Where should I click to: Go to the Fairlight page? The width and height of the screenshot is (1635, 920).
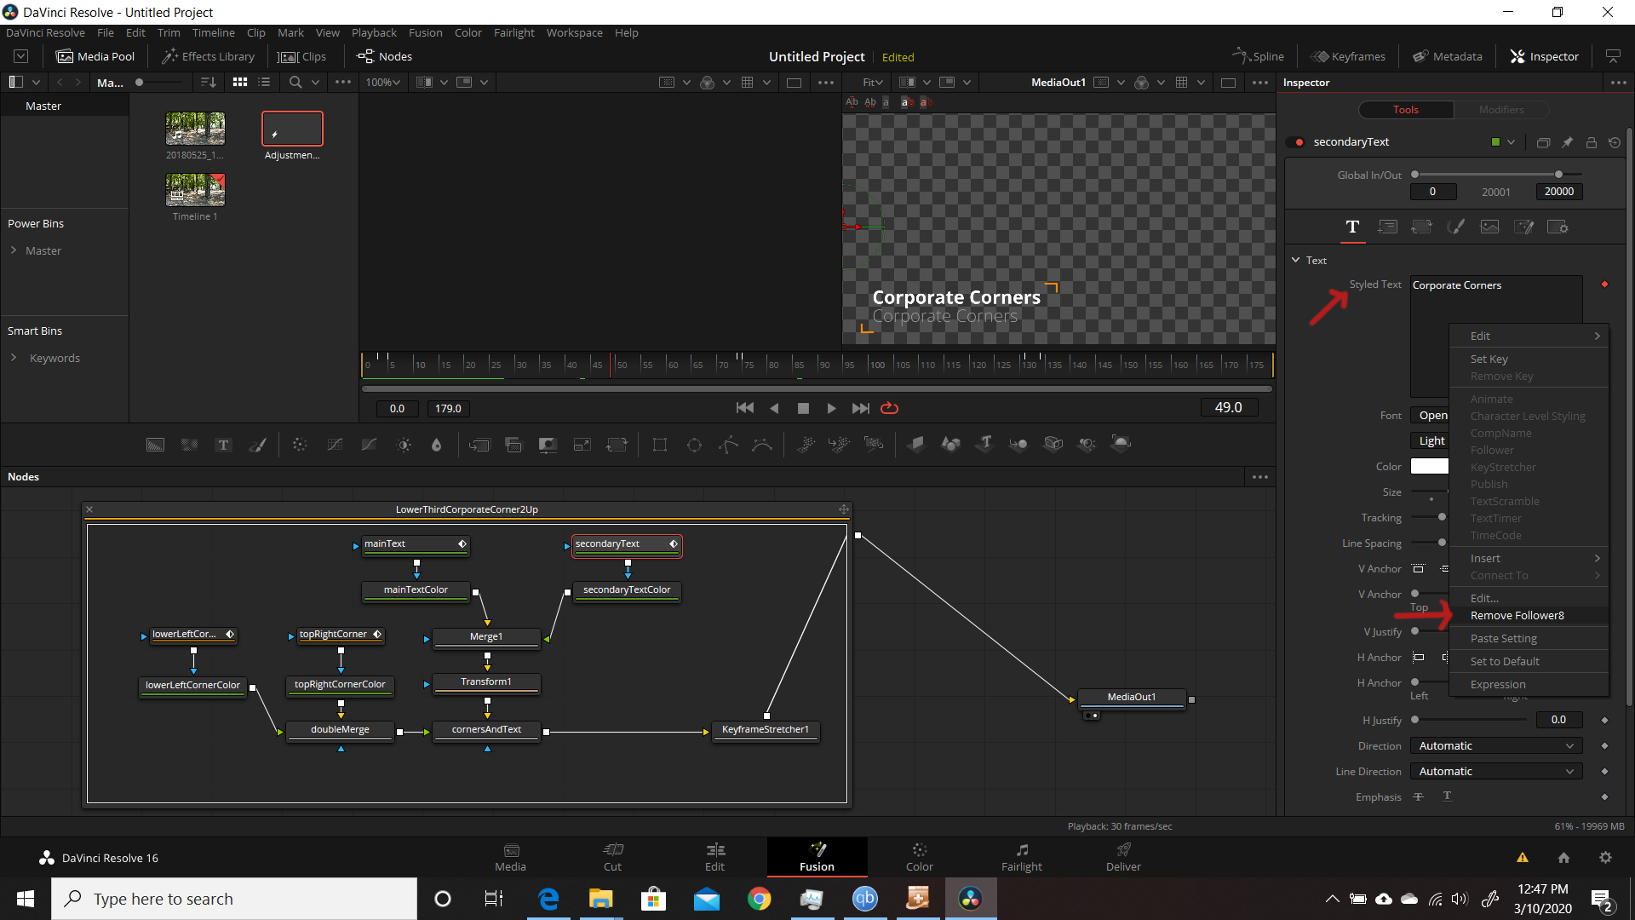tap(1021, 857)
